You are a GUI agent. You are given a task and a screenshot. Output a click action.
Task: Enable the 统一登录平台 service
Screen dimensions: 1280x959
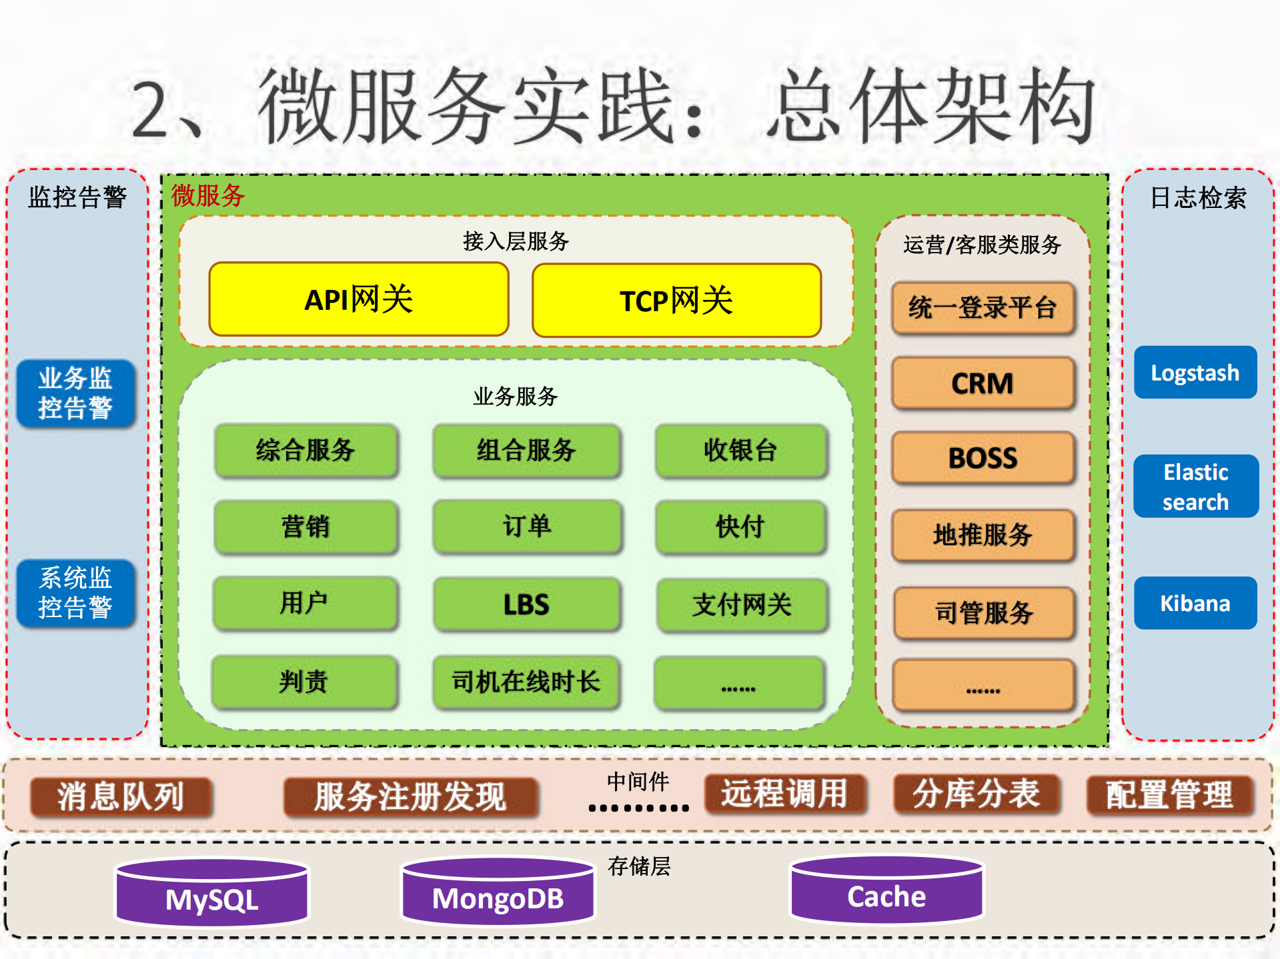tap(983, 308)
